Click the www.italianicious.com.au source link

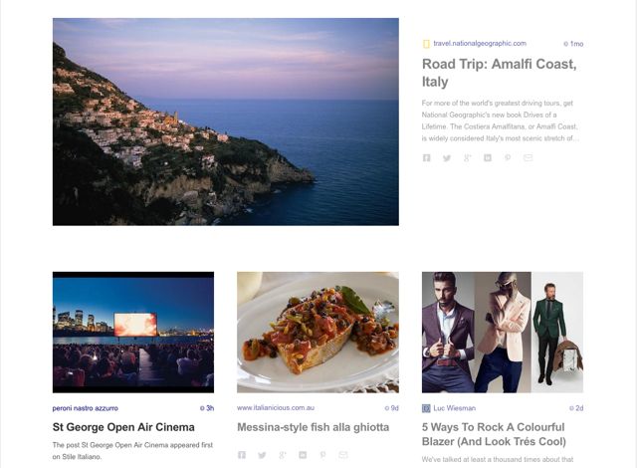click(276, 408)
